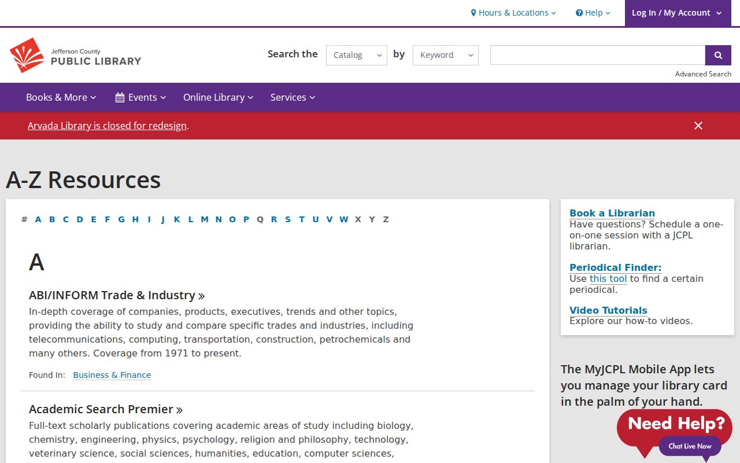The width and height of the screenshot is (740, 463).
Task: Click the catalog search text field
Action: tap(598, 55)
